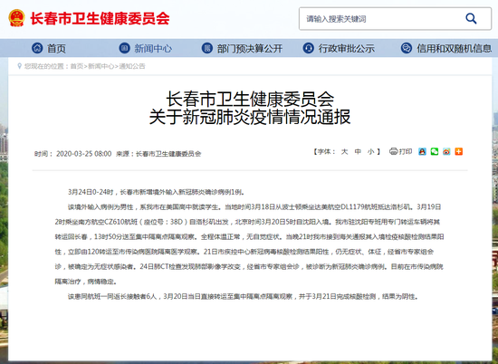The image size is (498, 364).
Task: Click the icon beside 信用和双随机信息
Action: tap(407, 48)
